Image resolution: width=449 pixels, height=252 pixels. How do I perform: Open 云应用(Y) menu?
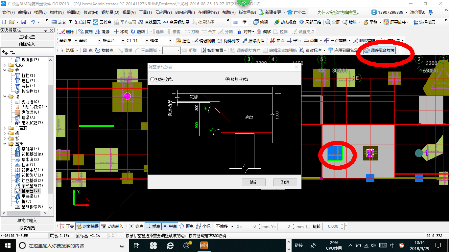click(163, 12)
